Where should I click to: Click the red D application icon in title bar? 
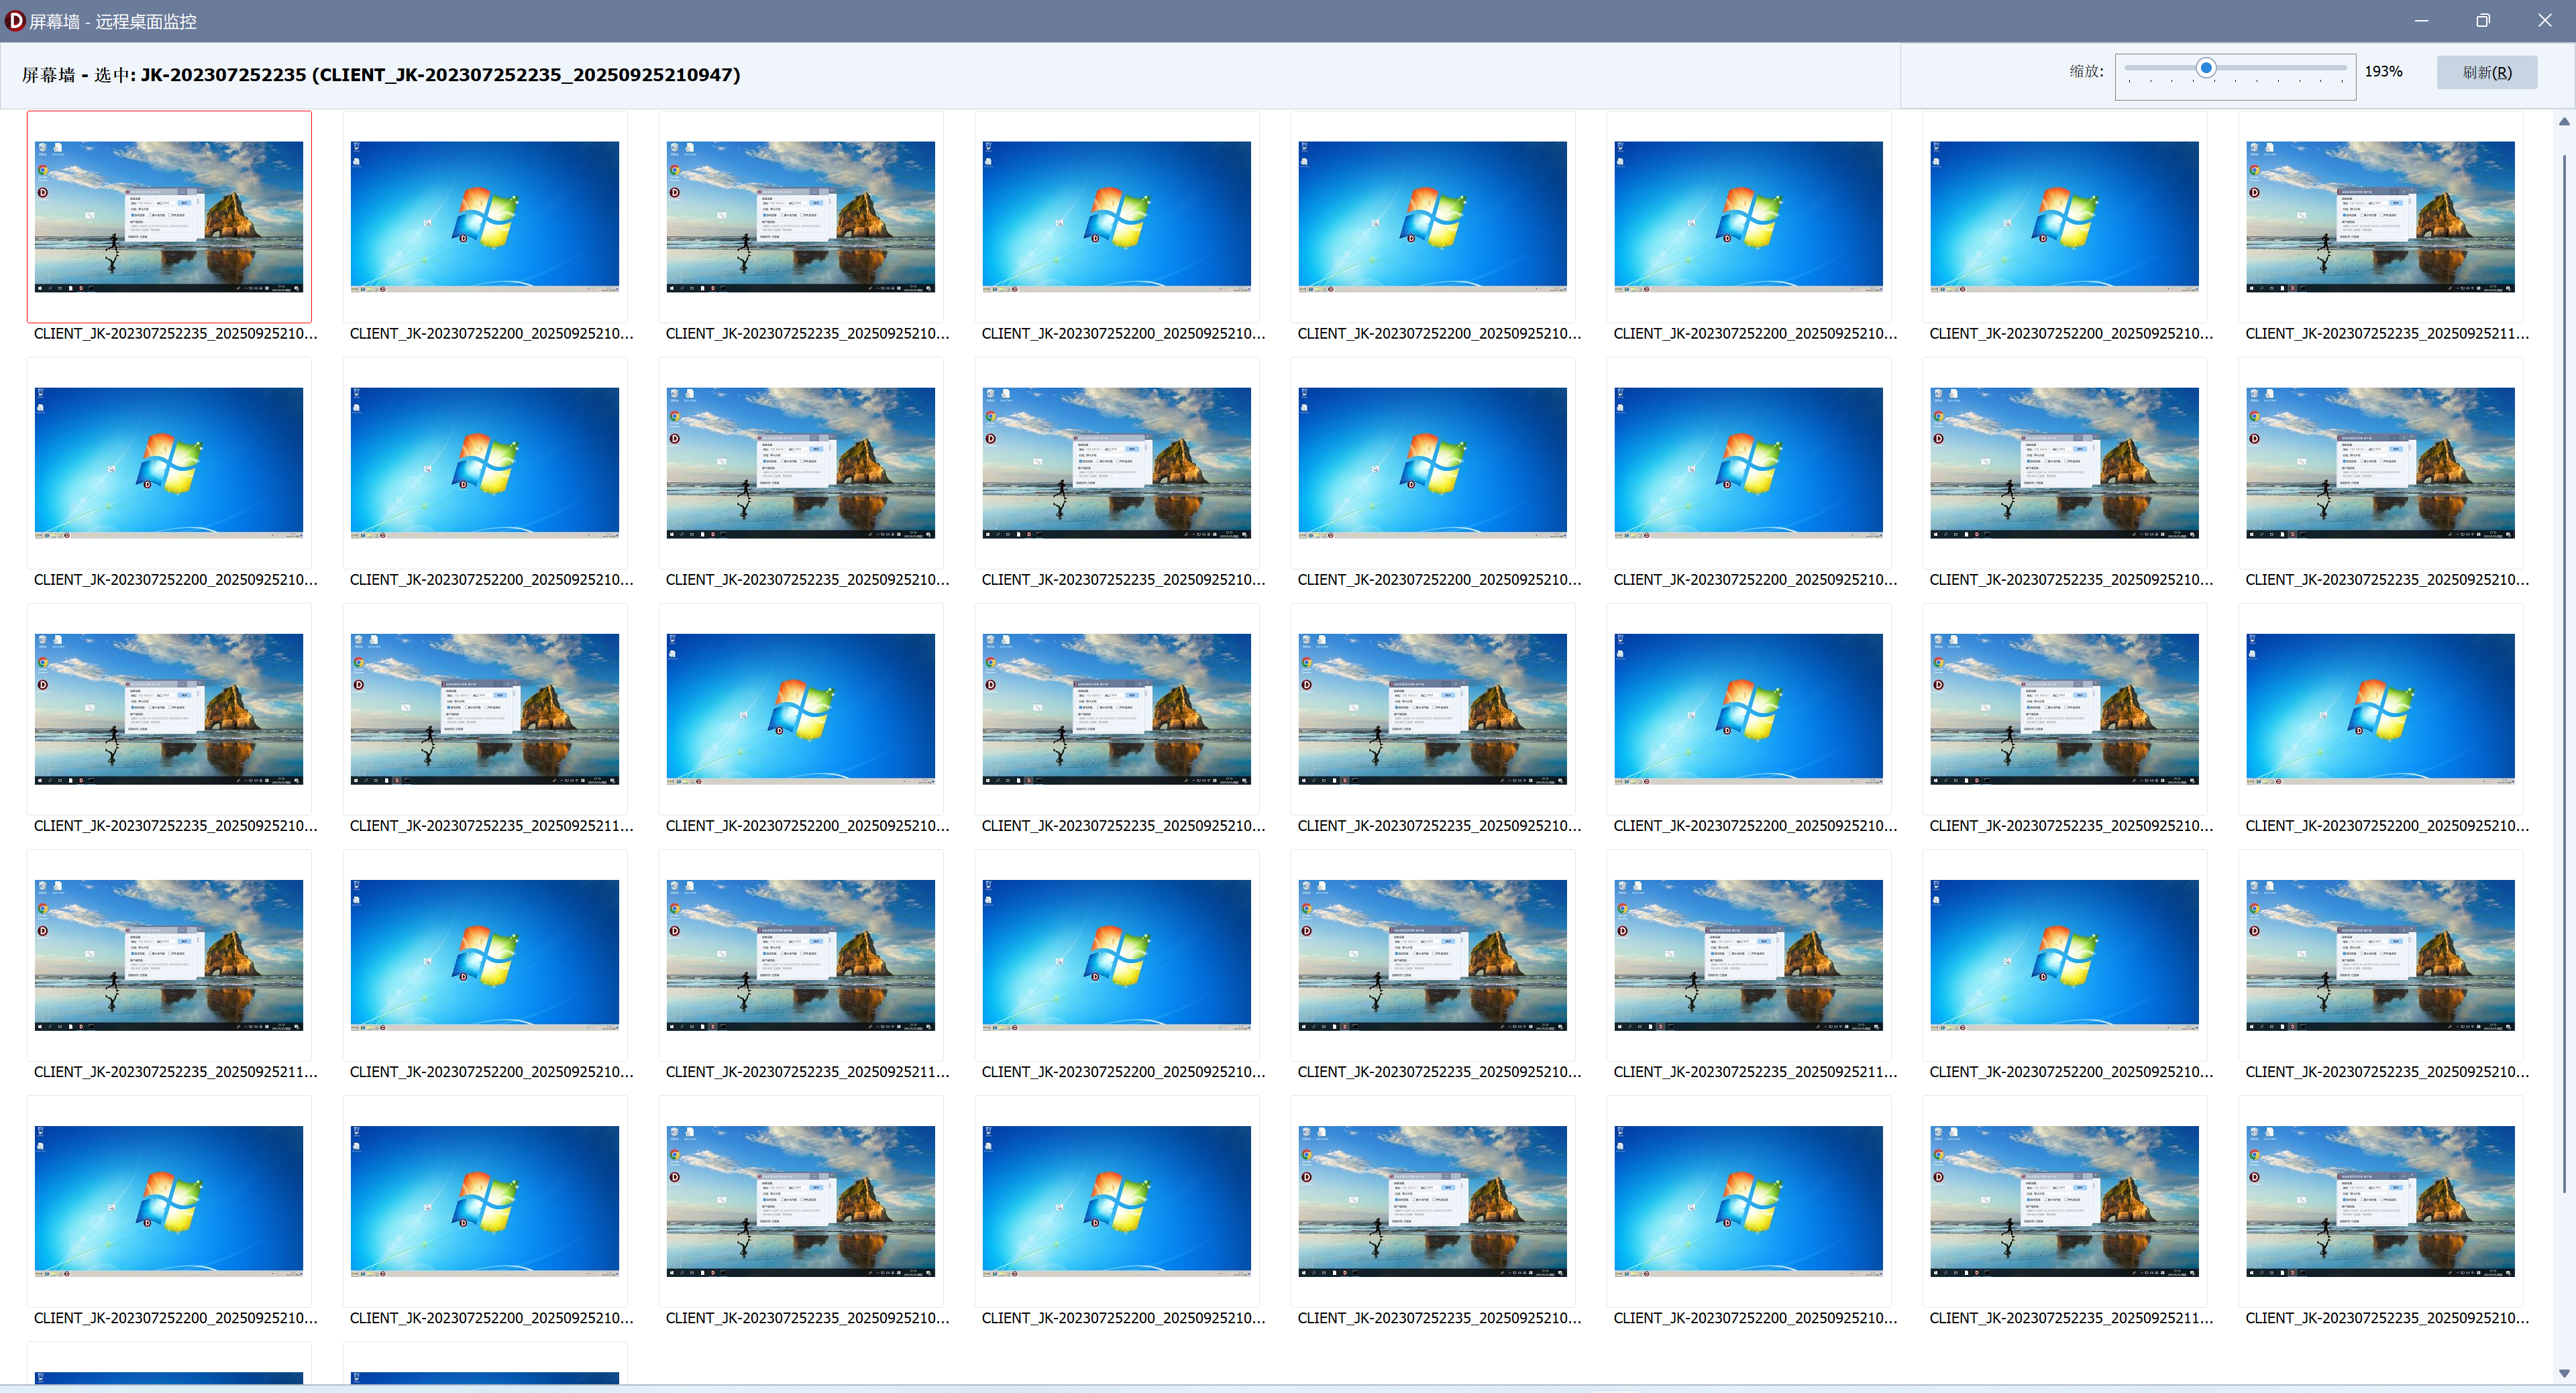point(15,20)
